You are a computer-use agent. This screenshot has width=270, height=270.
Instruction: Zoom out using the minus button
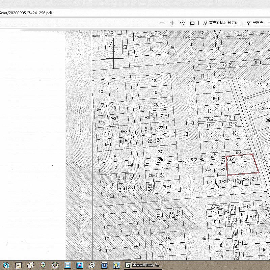(x=162, y=23)
